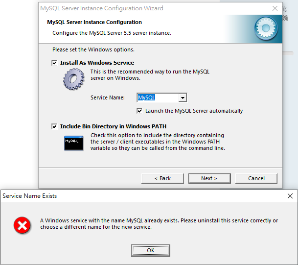The width and height of the screenshot is (298, 265).
Task: Click the Cancel button in wizard
Action: pos(256,178)
